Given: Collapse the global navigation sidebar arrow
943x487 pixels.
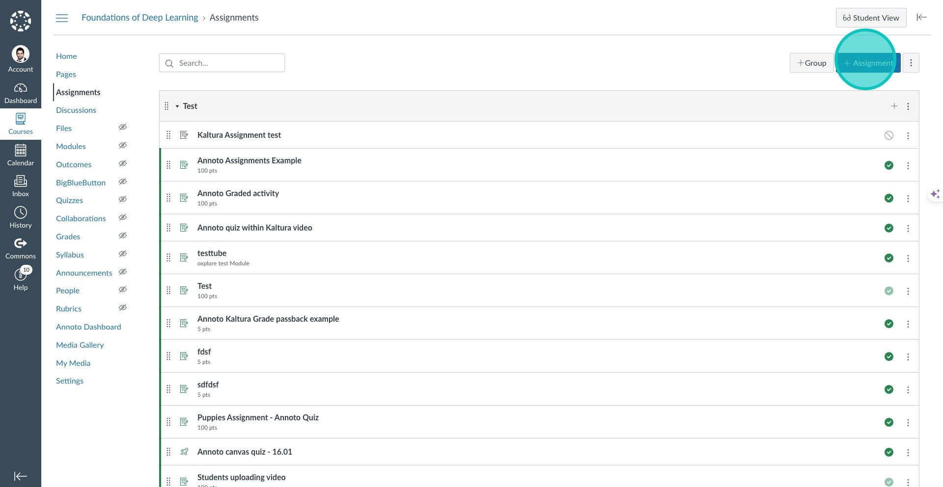Looking at the screenshot, I should [x=20, y=476].
